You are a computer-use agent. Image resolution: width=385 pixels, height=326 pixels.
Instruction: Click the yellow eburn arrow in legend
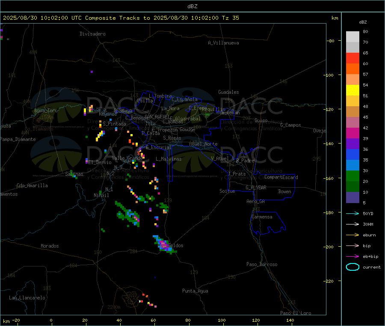click(x=352, y=235)
